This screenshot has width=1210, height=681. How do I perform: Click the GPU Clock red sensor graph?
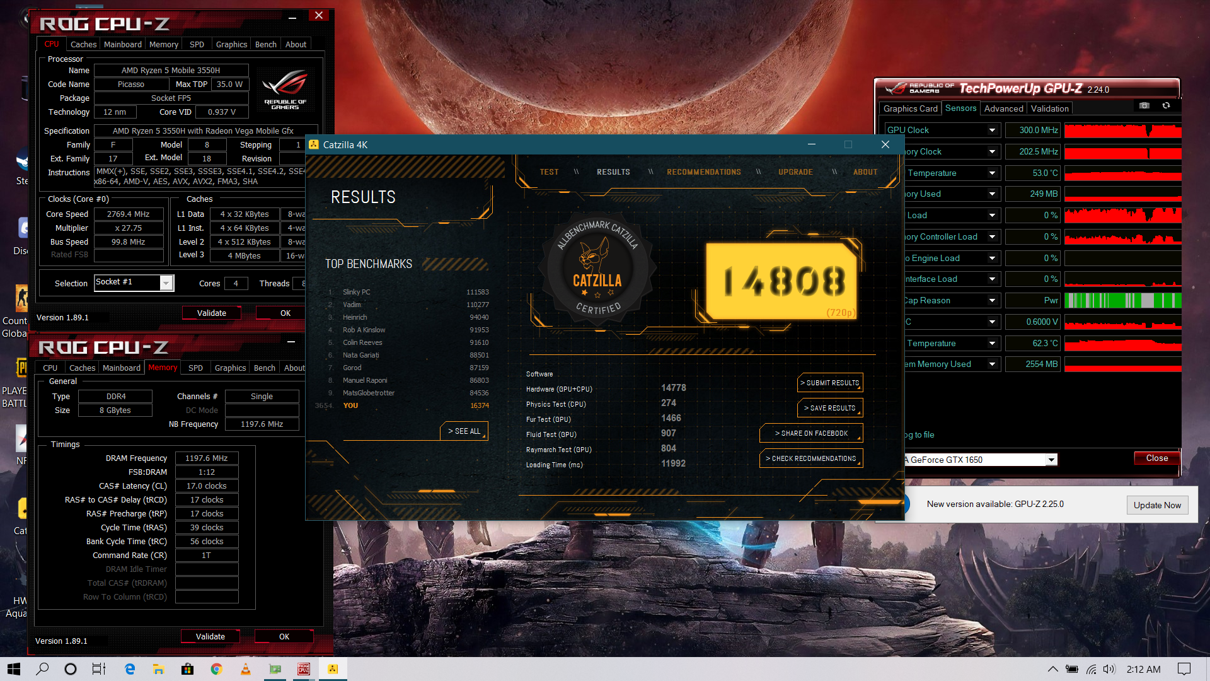1122,131
